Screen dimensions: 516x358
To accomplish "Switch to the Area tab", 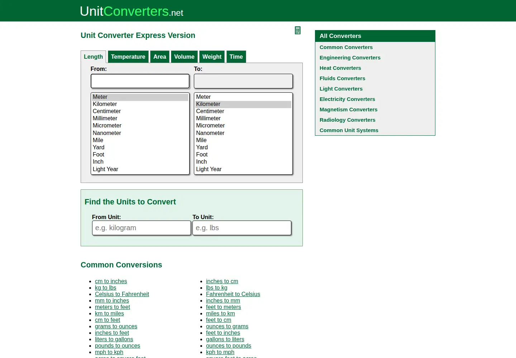I will click(160, 57).
